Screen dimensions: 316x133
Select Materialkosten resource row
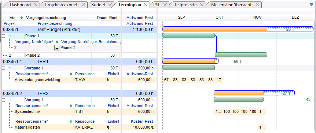click(x=85, y=127)
